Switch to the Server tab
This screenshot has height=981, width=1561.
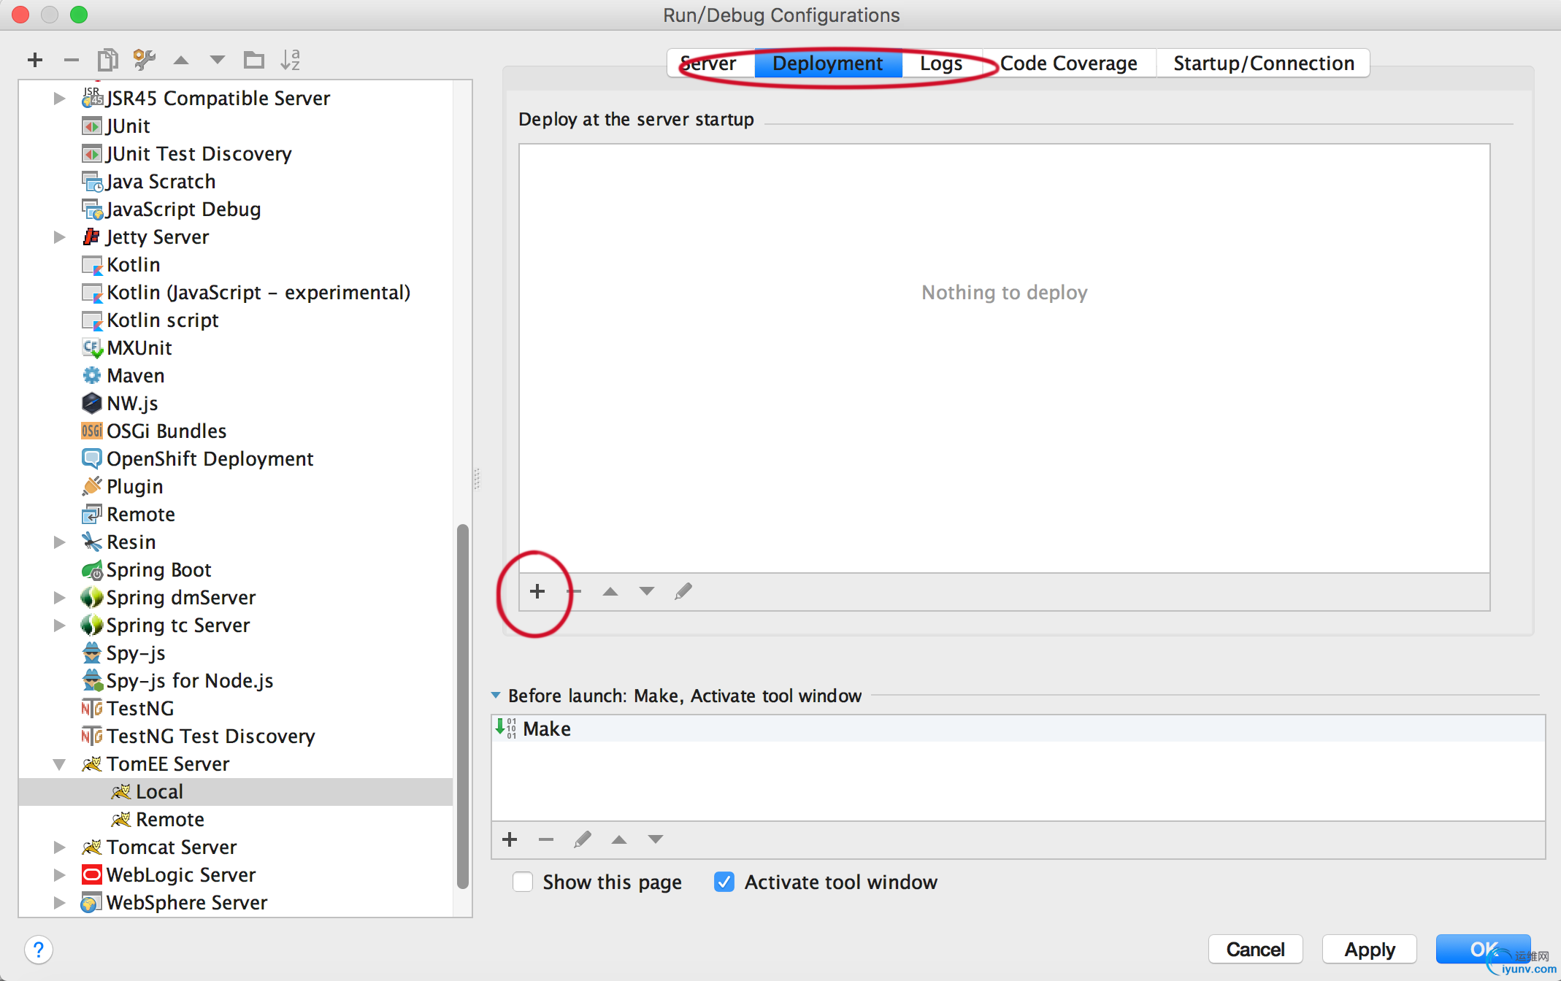[710, 63]
